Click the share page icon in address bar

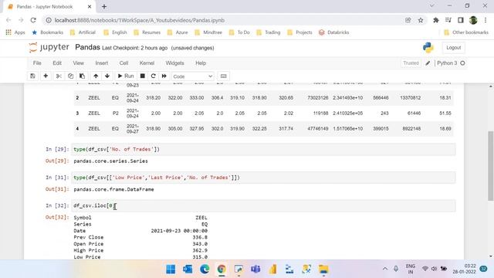(x=408, y=20)
